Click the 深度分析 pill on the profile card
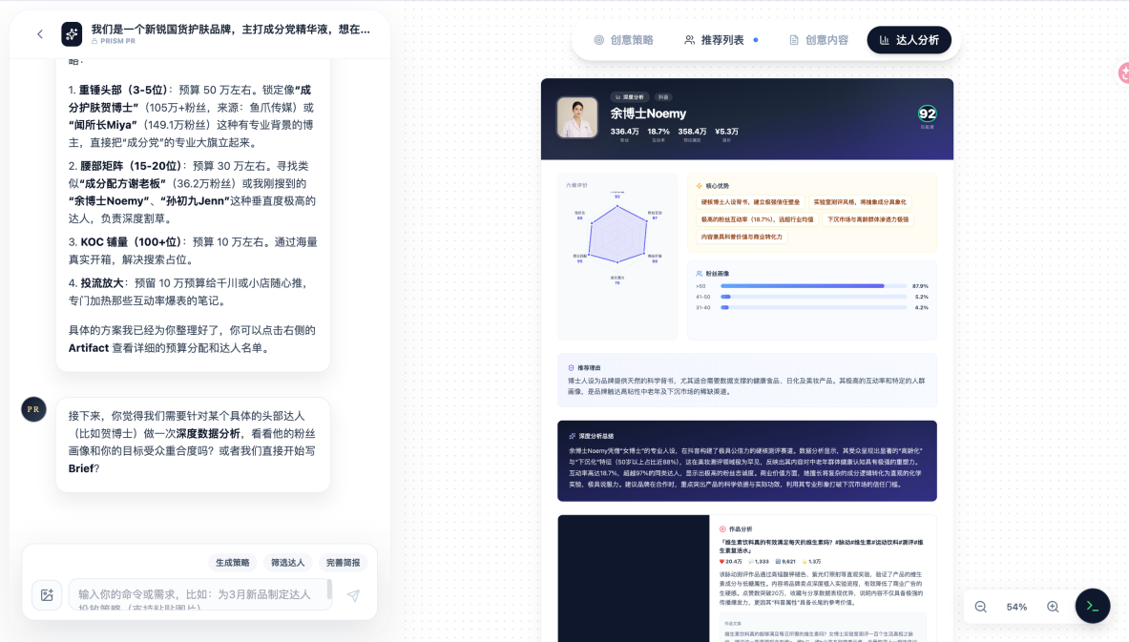 pos(632,96)
